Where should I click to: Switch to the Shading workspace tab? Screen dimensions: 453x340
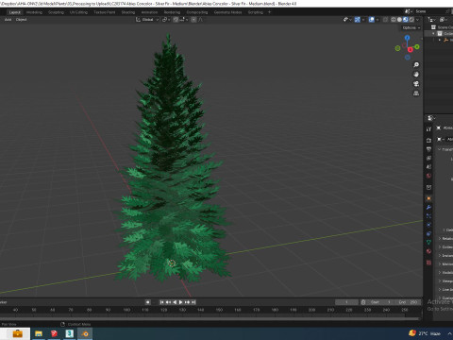tap(128, 12)
